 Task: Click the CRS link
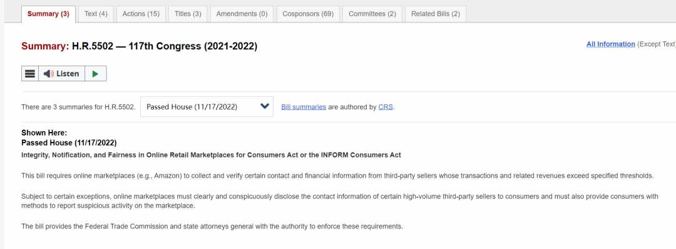click(386, 107)
